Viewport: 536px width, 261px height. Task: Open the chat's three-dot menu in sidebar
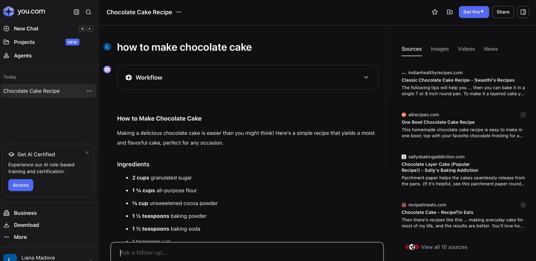[x=89, y=91]
